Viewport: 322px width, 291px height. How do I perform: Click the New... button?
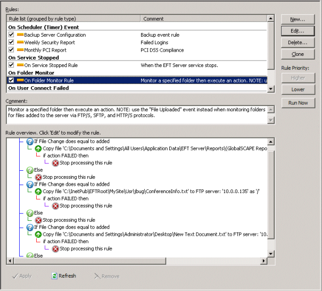pyautogui.click(x=298, y=19)
